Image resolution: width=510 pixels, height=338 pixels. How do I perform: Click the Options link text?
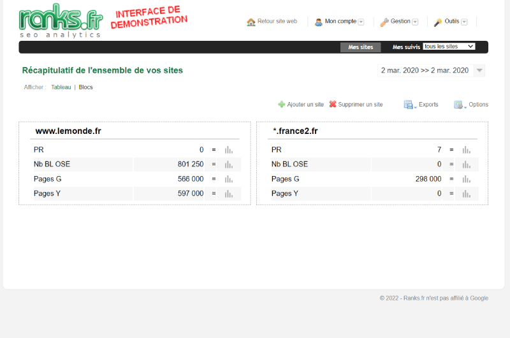pyautogui.click(x=478, y=105)
